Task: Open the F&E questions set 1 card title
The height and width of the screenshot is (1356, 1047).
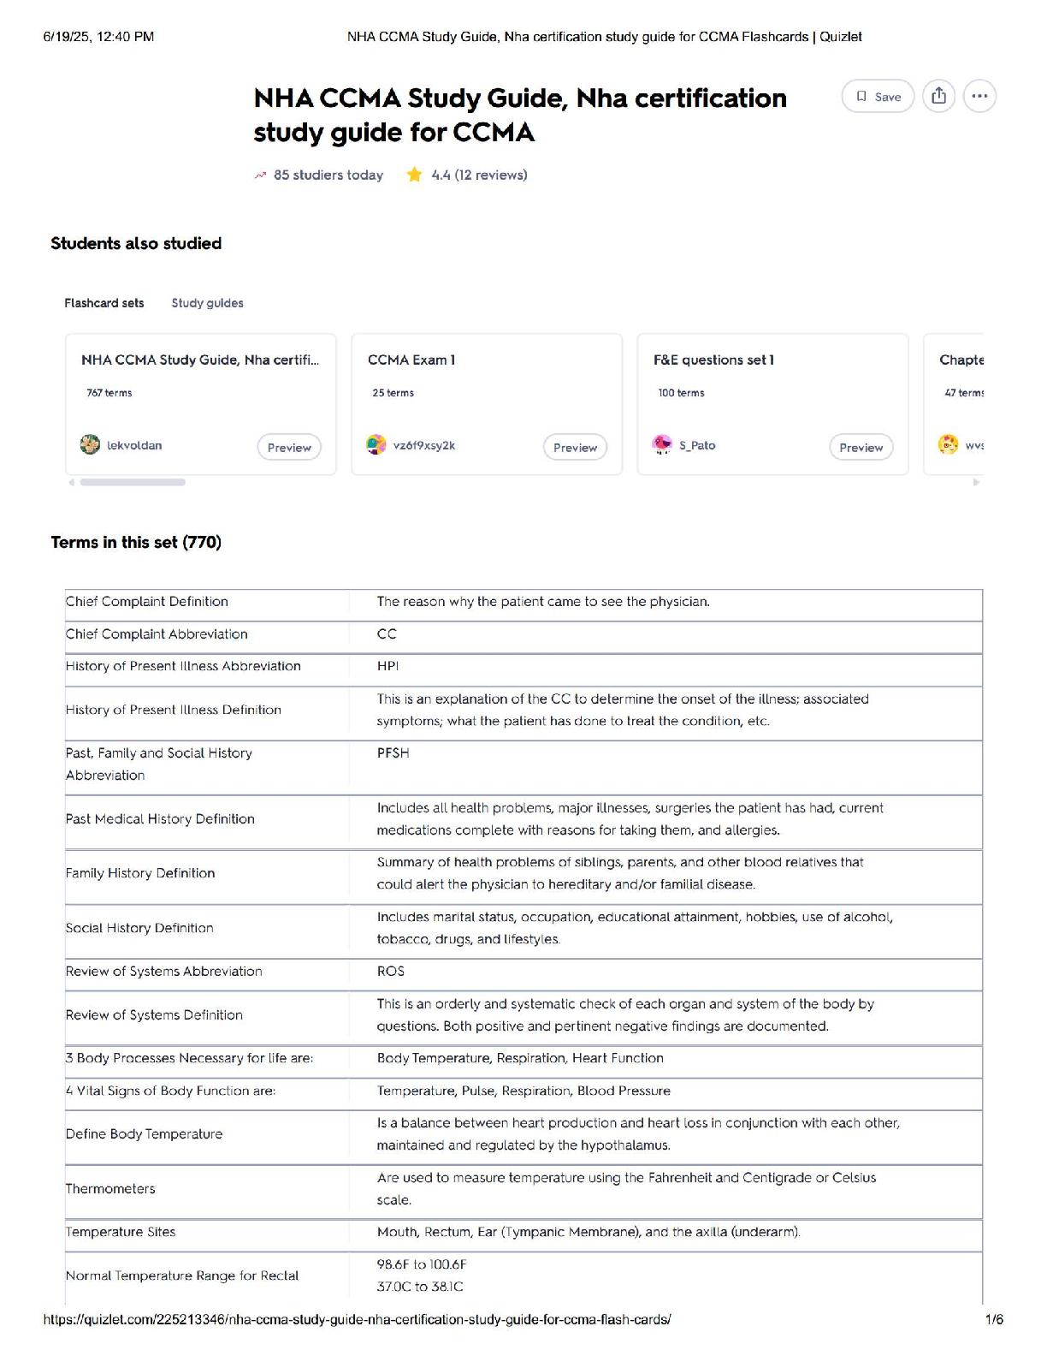Action: (x=713, y=360)
